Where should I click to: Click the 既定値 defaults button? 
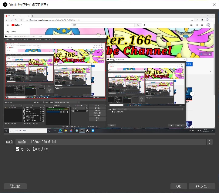point(15,186)
